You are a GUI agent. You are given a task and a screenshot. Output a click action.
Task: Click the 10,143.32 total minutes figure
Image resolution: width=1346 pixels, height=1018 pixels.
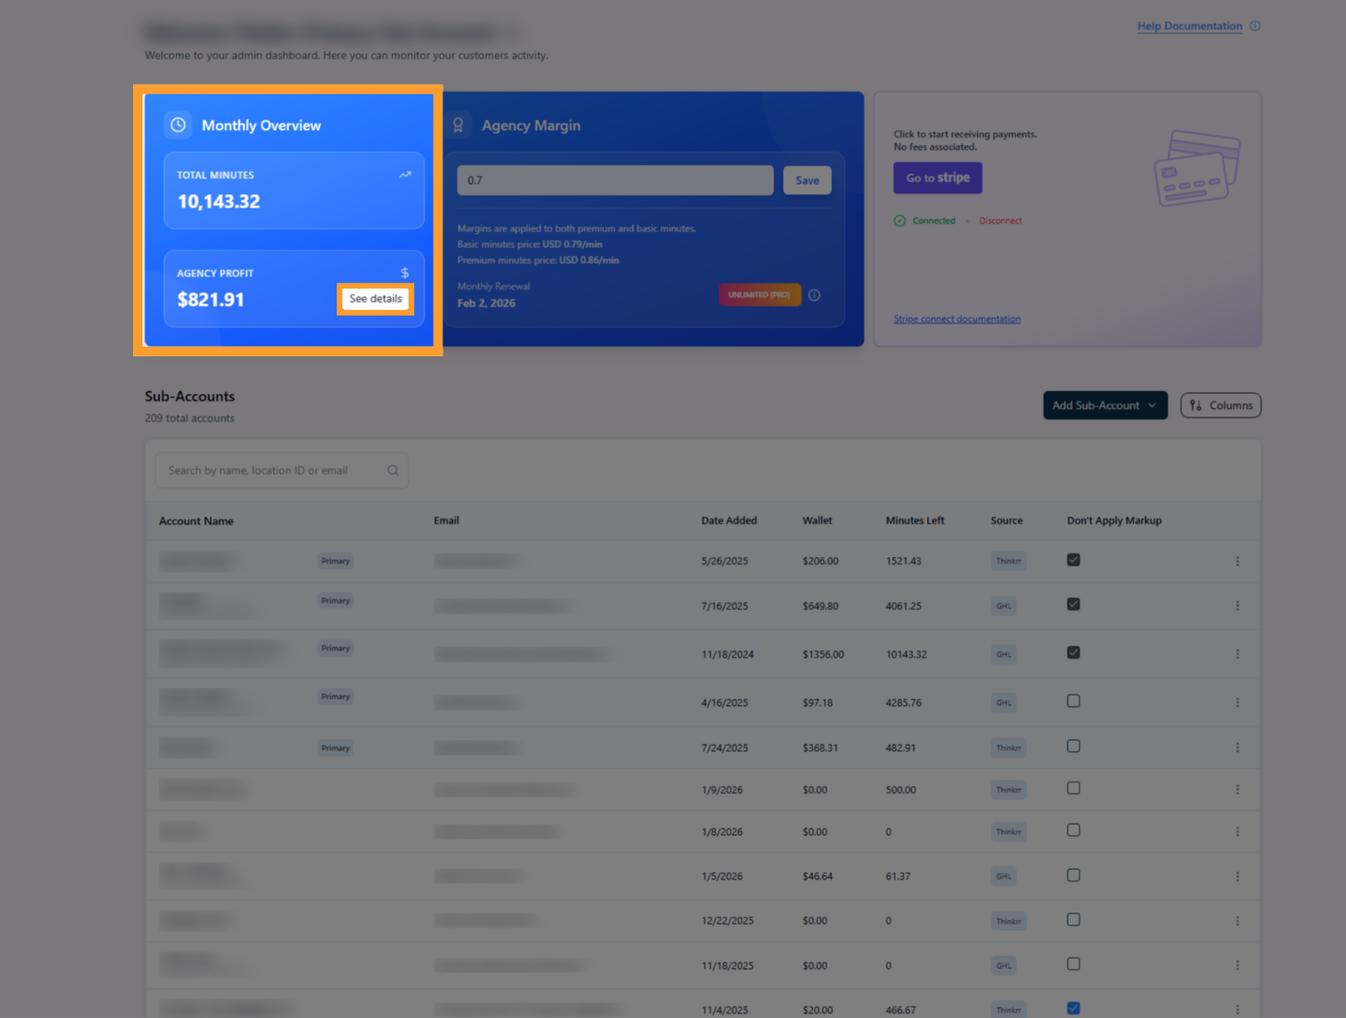click(219, 202)
